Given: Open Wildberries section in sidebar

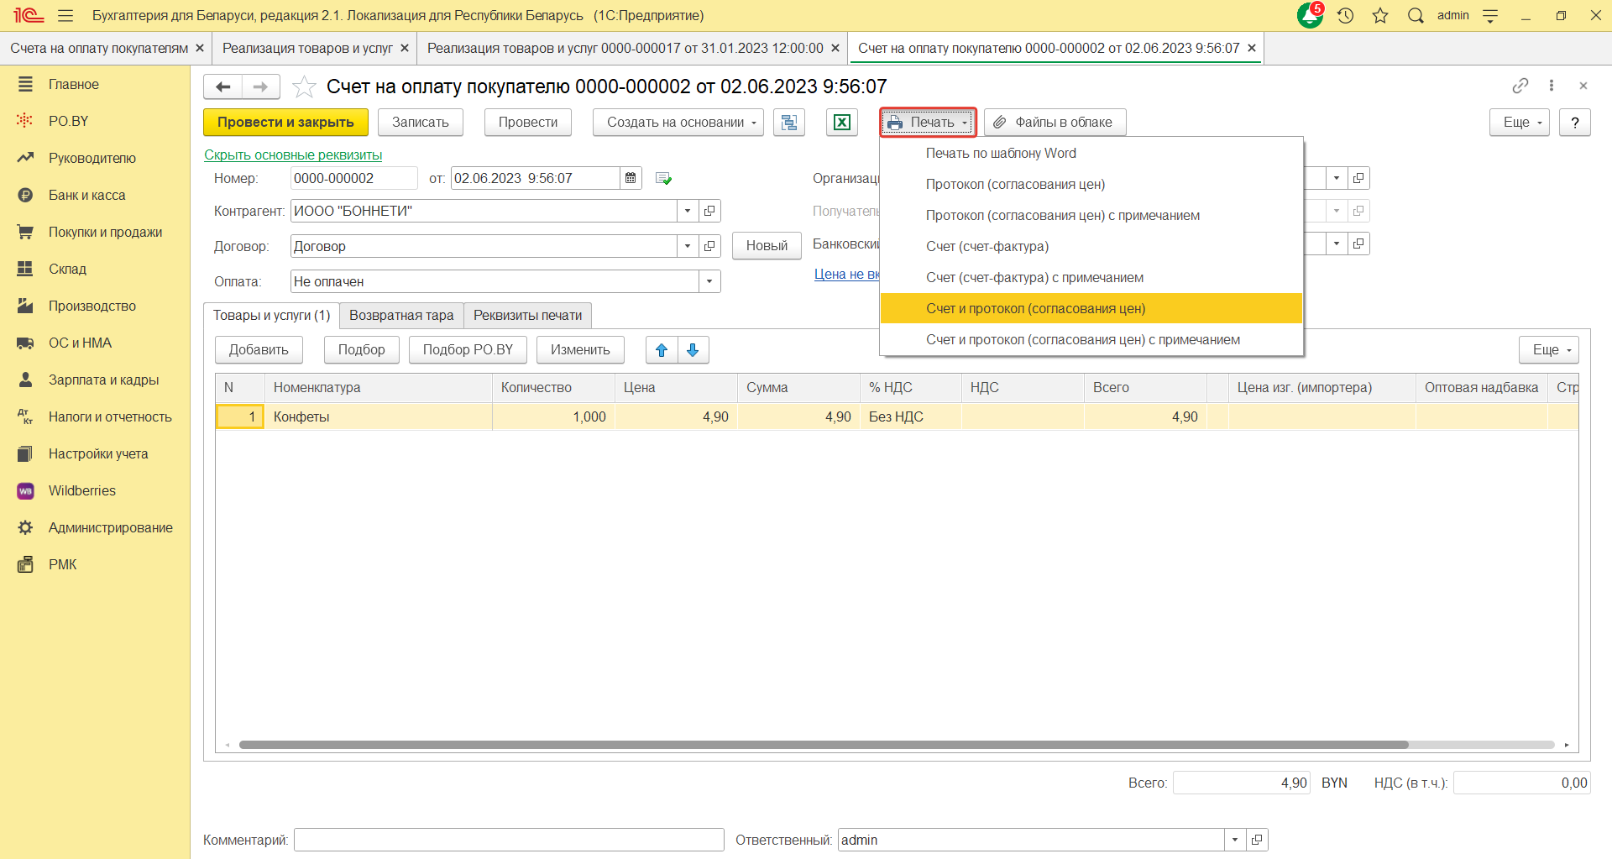Looking at the screenshot, I should [x=81, y=490].
